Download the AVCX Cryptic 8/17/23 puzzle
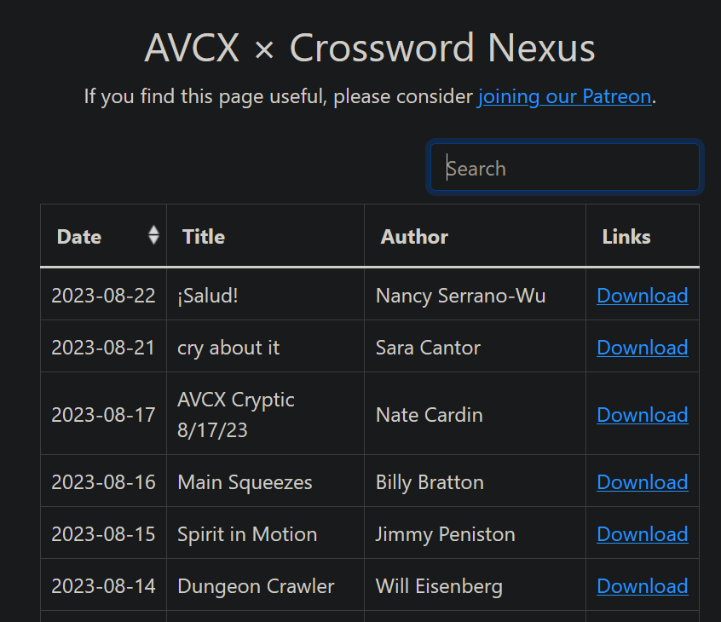Viewport: 721px width, 622px height. pos(642,415)
